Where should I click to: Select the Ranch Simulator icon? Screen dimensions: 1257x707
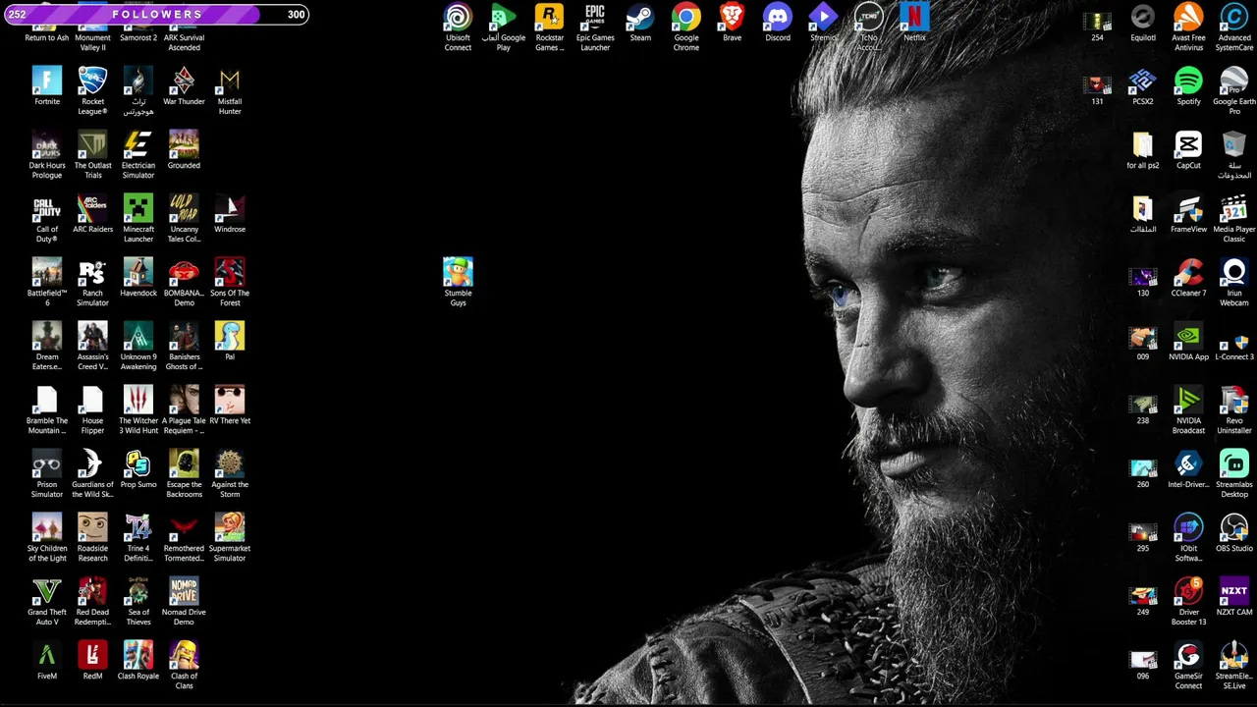92,272
